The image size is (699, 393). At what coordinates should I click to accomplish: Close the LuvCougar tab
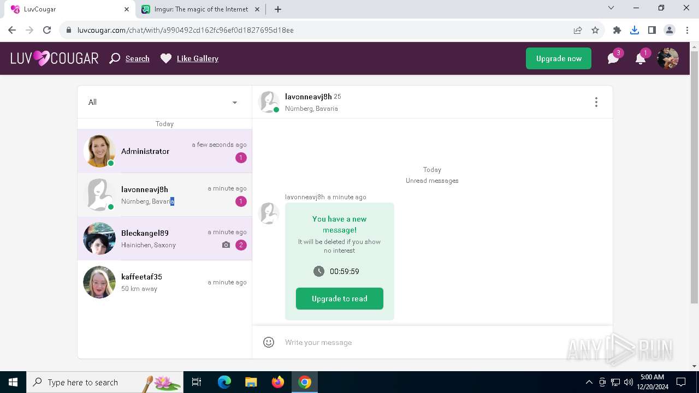(127, 9)
